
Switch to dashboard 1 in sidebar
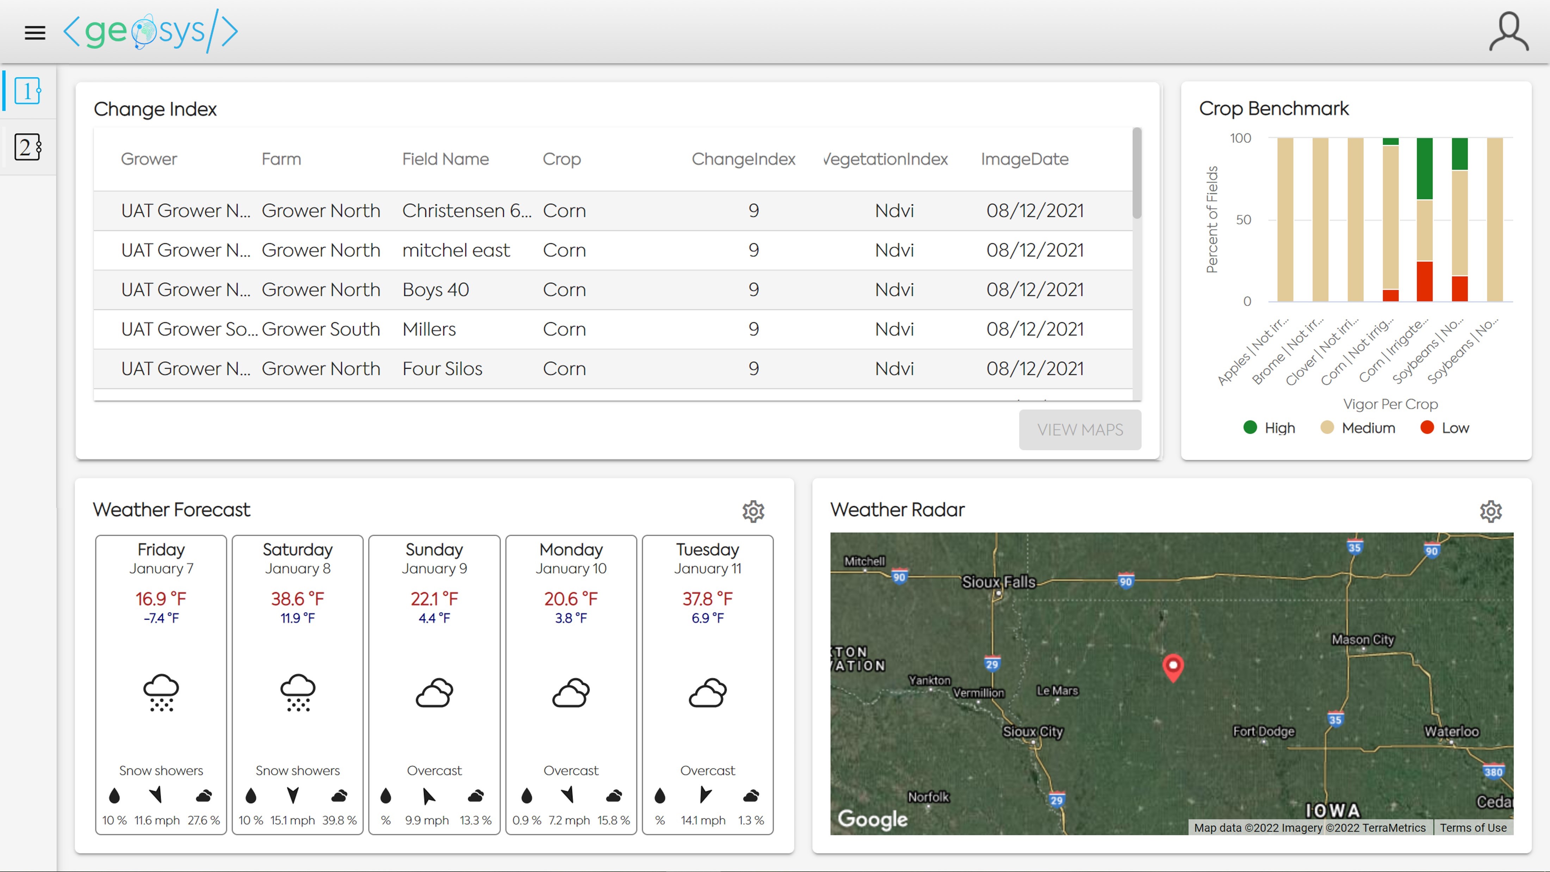[28, 91]
